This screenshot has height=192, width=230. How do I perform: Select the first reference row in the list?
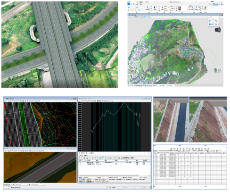(x=114, y=163)
